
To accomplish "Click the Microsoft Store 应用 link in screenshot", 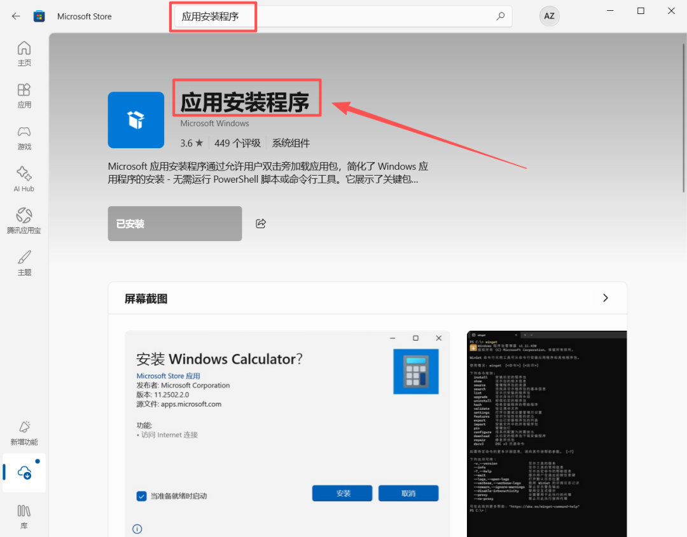I will click(168, 375).
